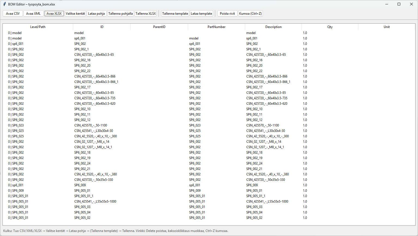Select ID cell CSN_425720_-_60x40x3.5-65
This screenshot has width=418, height=236.
click(94, 55)
